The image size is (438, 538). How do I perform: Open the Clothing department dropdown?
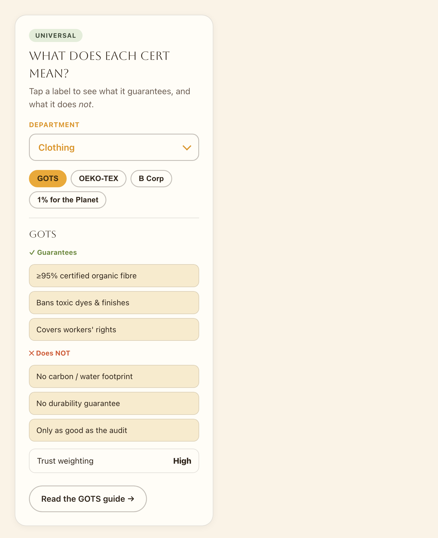point(114,147)
